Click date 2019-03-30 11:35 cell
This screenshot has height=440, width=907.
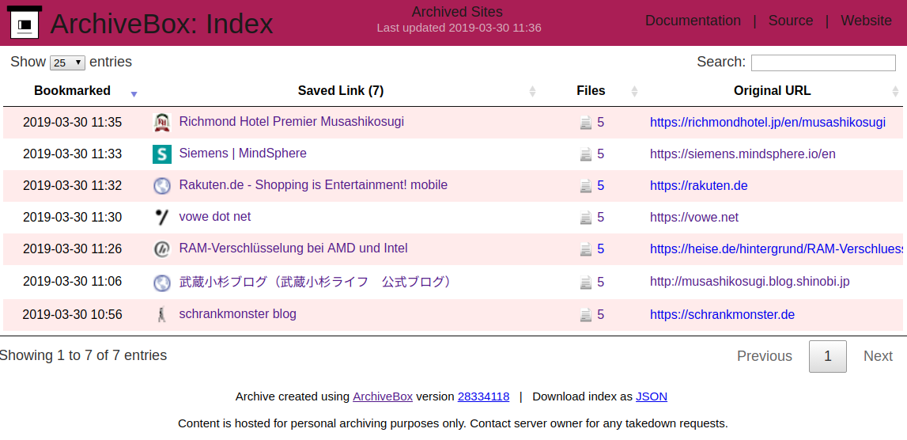tap(72, 122)
